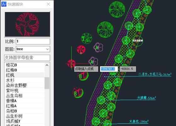Click the upper magenta flower block labeled A

(98, 48)
